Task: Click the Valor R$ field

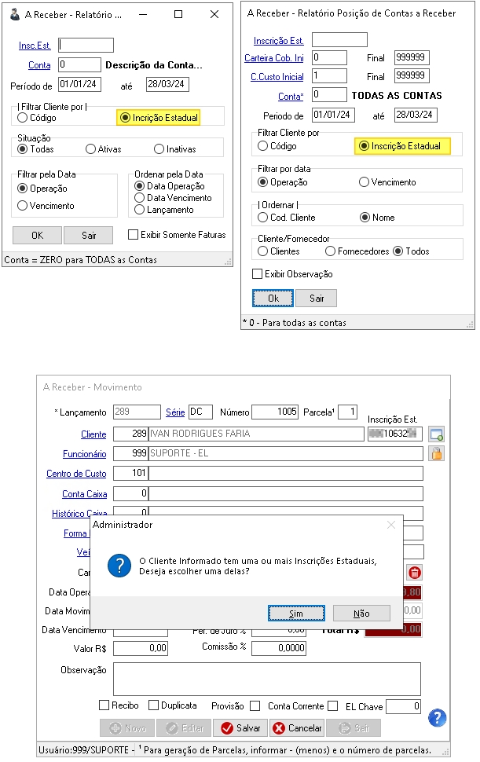Action: tap(141, 648)
